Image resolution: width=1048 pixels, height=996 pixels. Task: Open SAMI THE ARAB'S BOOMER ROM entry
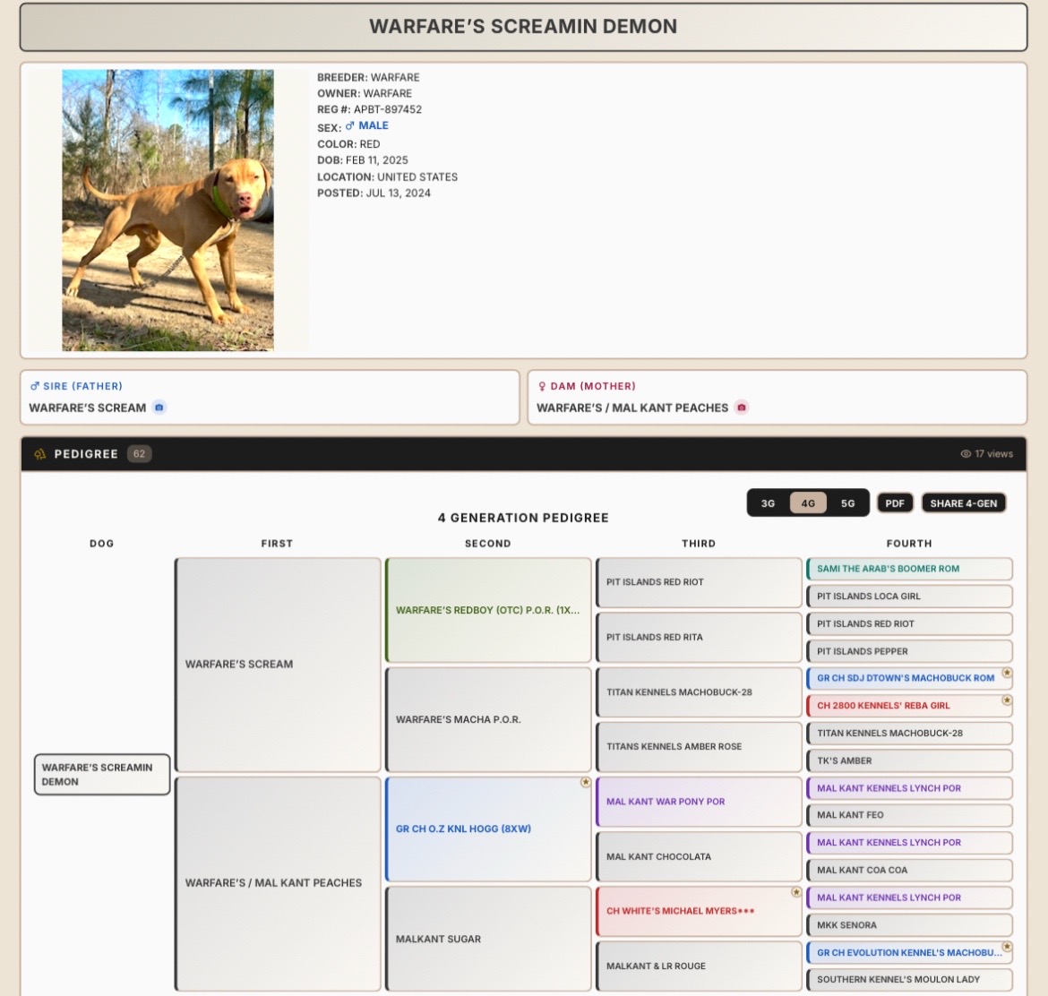pos(909,569)
